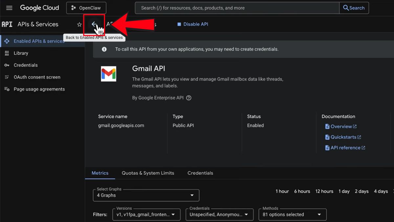Click the magnifier Search button
394x222 pixels.
(x=354, y=8)
